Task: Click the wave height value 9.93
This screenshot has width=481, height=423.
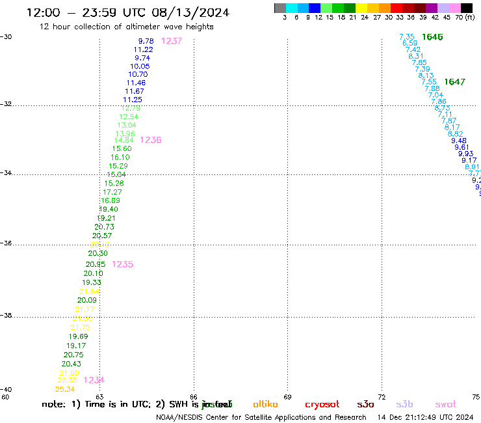Action: click(x=465, y=154)
